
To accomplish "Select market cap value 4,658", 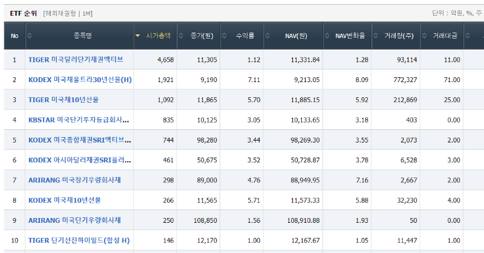I will (166, 60).
